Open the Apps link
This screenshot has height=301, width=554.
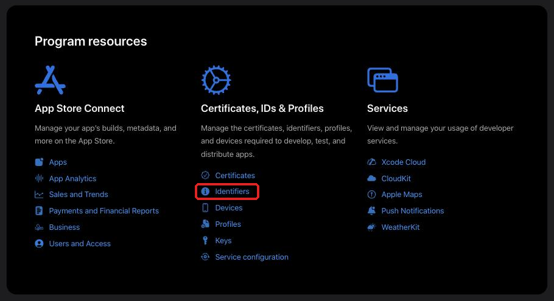pyautogui.click(x=58, y=162)
